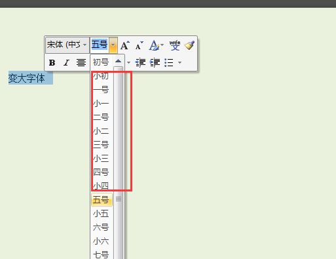Image resolution: width=336 pixels, height=259 pixels.
Task: Click the Grow Font icon
Action: click(125, 45)
